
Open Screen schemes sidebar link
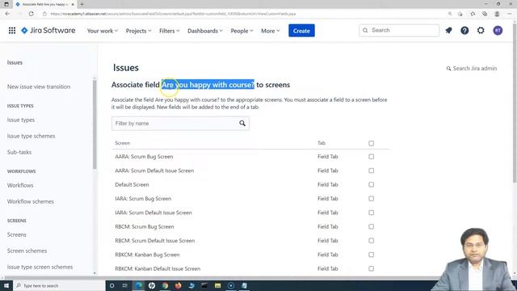coord(27,251)
